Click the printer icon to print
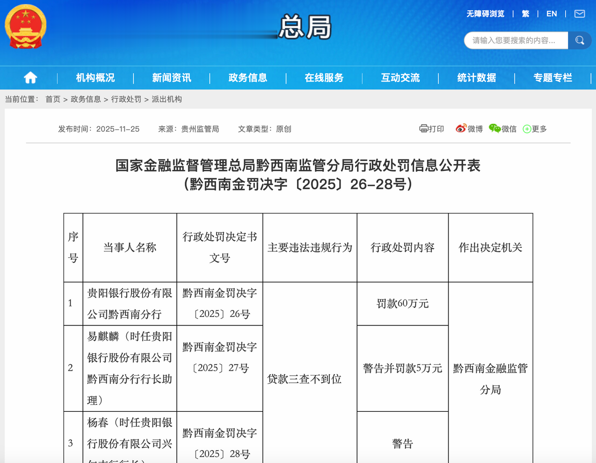The width and height of the screenshot is (596, 463). (x=424, y=129)
